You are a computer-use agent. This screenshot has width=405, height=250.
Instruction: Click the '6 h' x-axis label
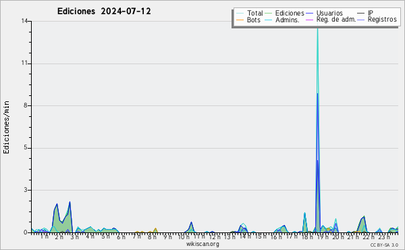121,236
